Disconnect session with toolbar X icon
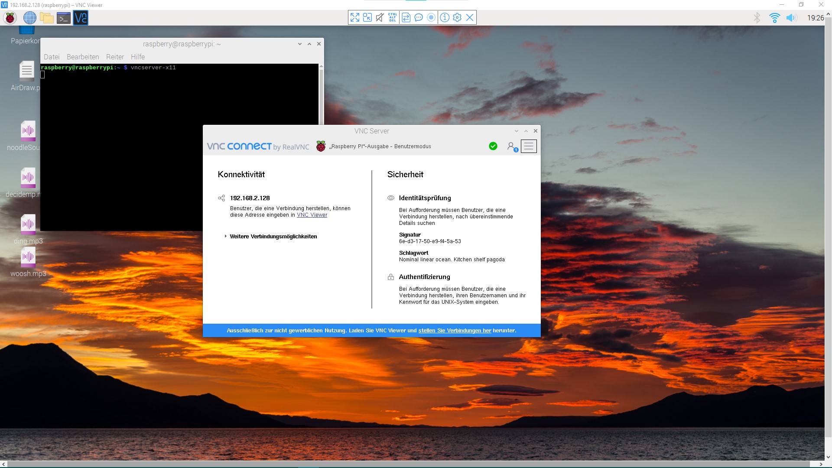832x468 pixels. pos(470,17)
